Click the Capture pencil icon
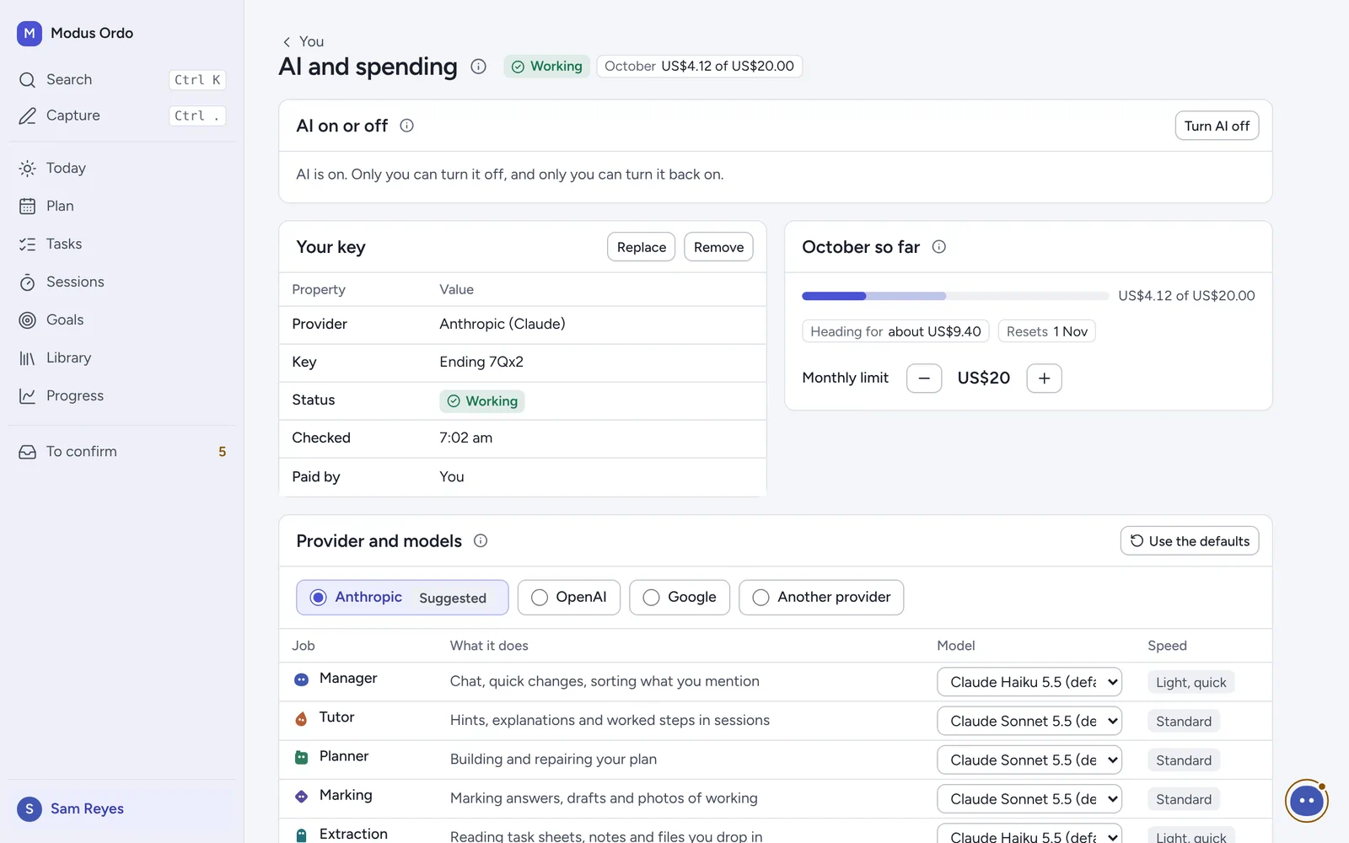 [x=28, y=116]
